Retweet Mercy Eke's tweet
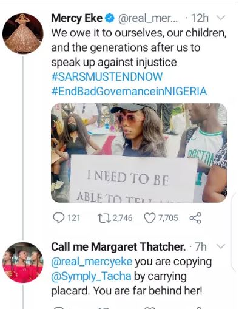 click(x=104, y=218)
